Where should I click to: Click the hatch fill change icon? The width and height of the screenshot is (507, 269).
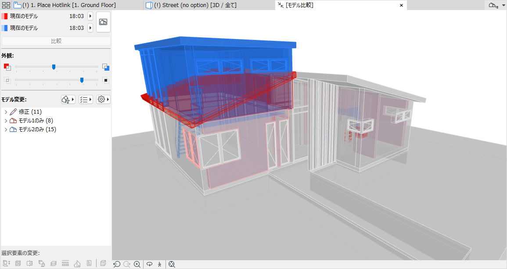tap(65, 263)
